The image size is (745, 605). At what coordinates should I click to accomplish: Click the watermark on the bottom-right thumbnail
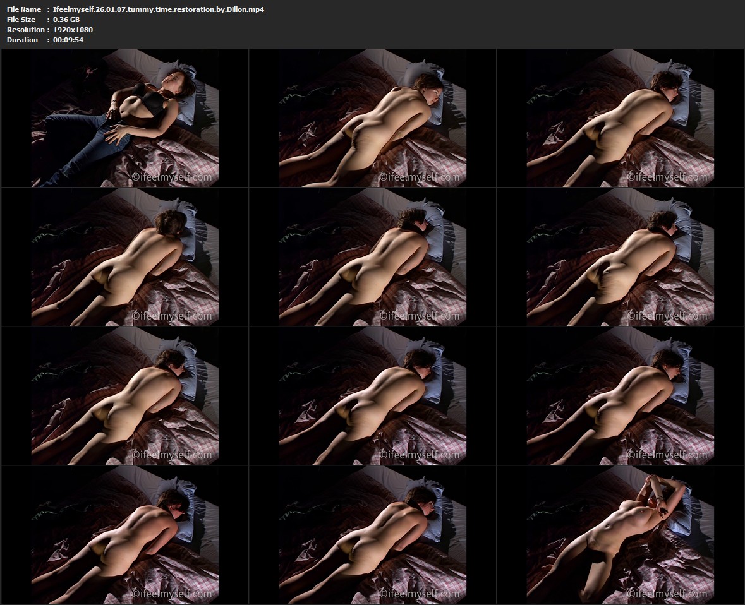point(667,594)
